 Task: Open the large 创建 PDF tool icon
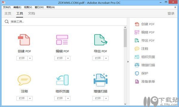(24, 40)
